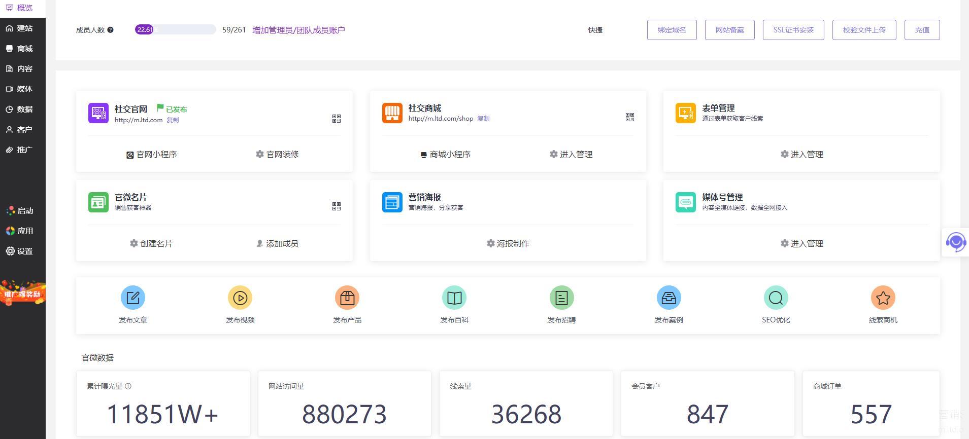Show QR code for 社交商城
969x439 pixels.
click(630, 117)
